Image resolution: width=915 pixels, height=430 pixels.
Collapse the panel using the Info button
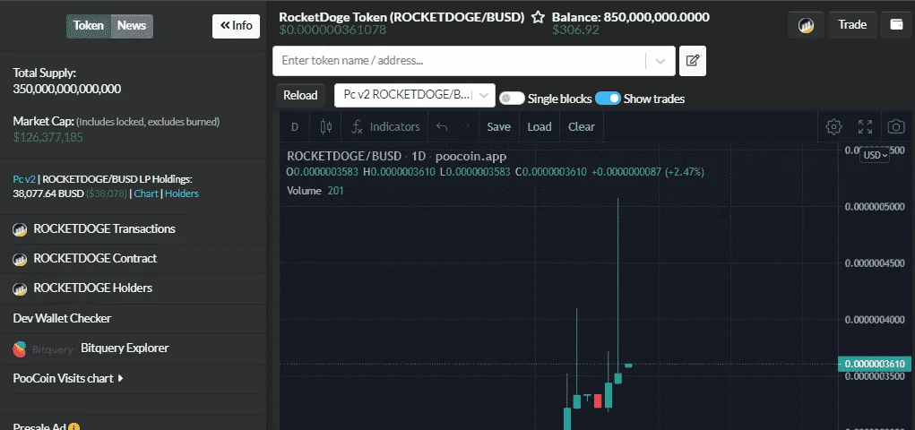[236, 26]
